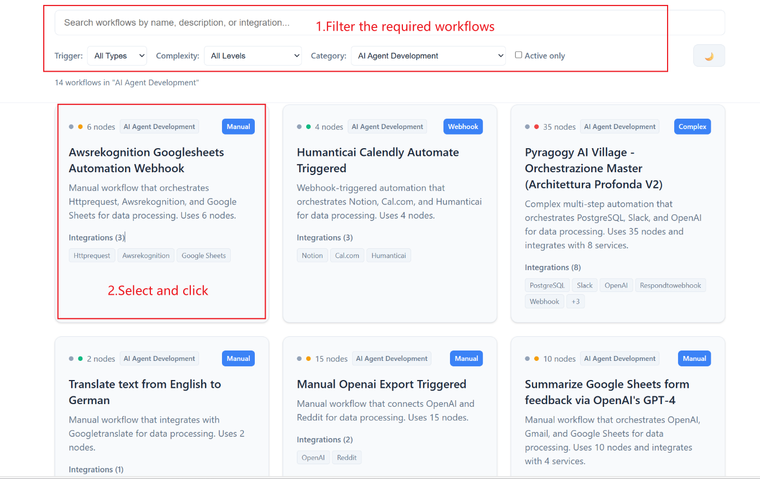Click the Complex badge on Pyragogy card

692,126
